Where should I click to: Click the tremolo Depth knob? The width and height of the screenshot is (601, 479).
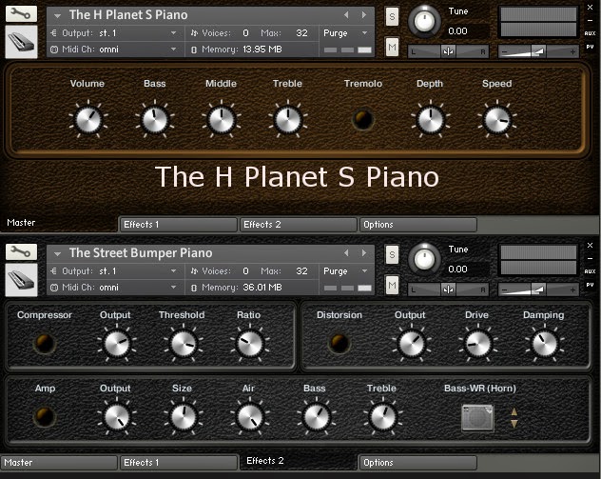[x=431, y=119]
